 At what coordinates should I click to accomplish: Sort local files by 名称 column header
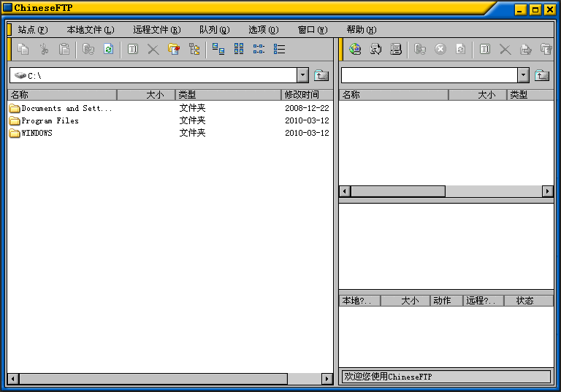tap(62, 95)
